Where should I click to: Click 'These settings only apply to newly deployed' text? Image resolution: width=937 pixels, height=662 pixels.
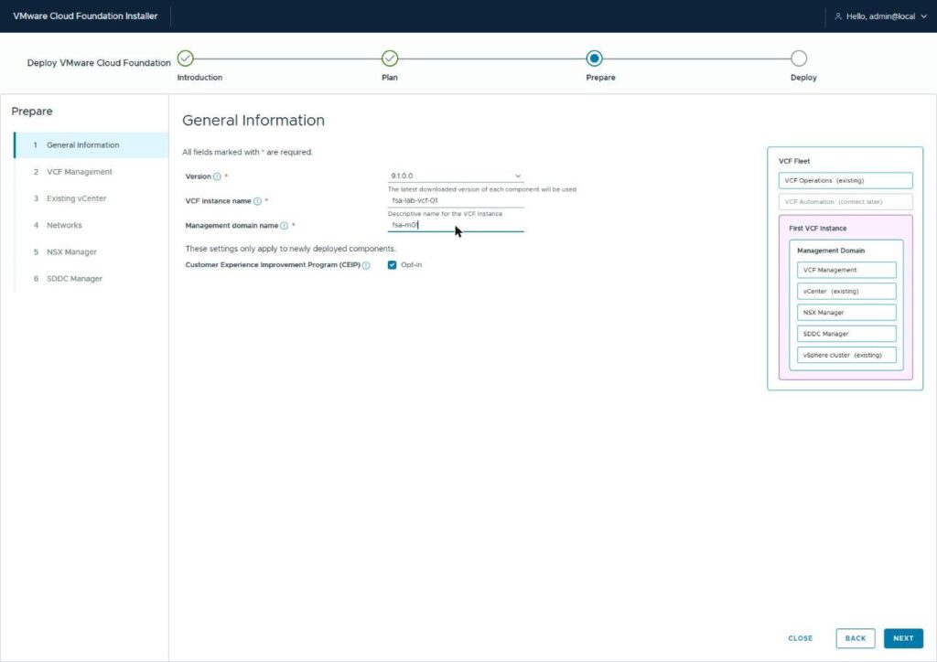[290, 249]
